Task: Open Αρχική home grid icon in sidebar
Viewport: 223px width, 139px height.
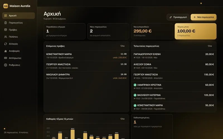Action: (x=6, y=16)
